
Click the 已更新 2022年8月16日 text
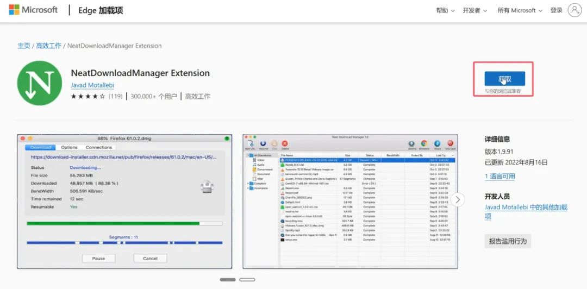516,162
